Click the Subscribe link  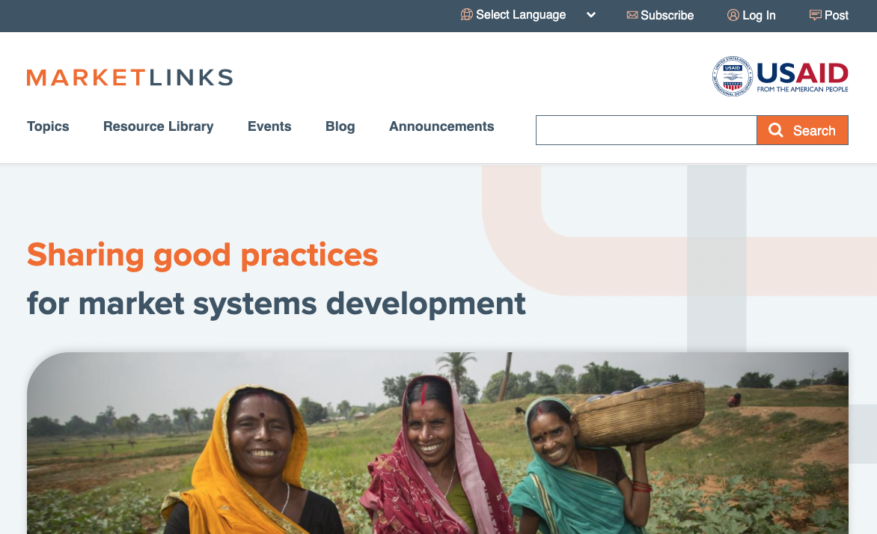coord(660,15)
